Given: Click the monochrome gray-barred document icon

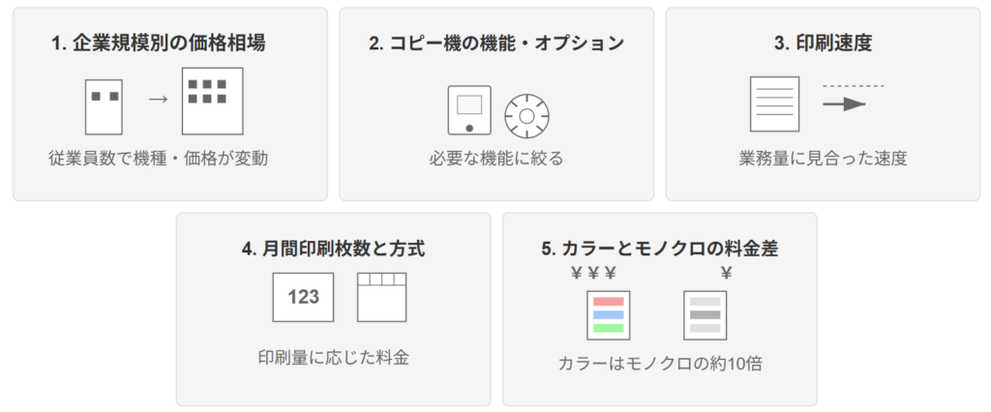Looking at the screenshot, I should [705, 315].
